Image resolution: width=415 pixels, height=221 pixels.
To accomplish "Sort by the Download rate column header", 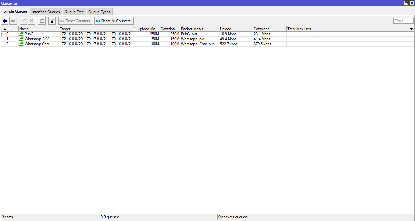I will pyautogui.click(x=269, y=29).
